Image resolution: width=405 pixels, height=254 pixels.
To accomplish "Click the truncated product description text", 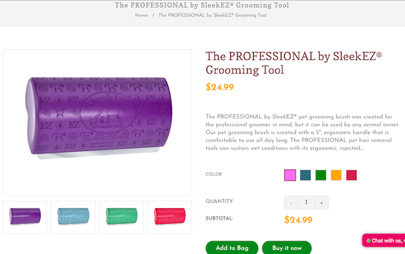I will point(302,132).
